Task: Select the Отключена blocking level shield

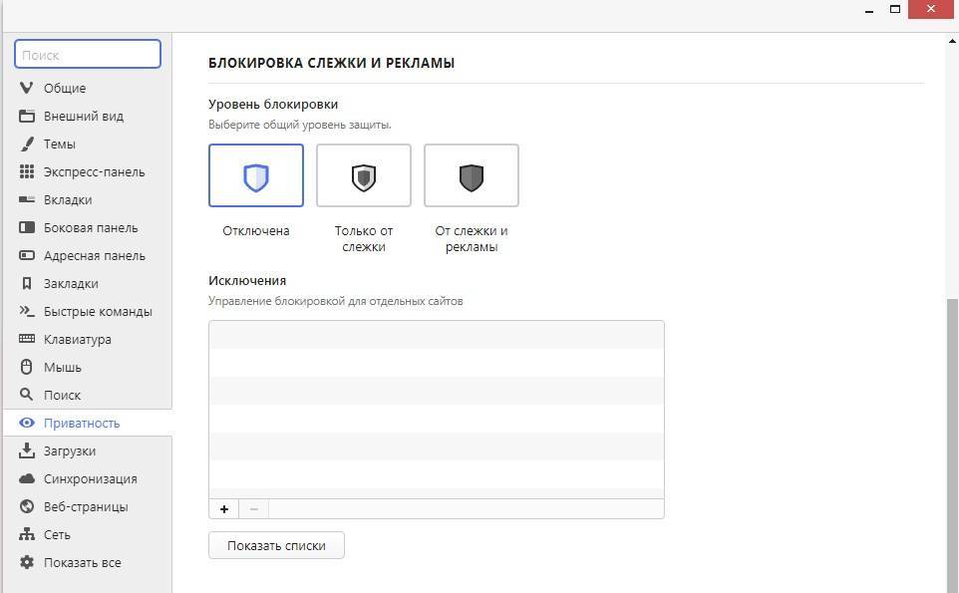Action: pyautogui.click(x=256, y=176)
